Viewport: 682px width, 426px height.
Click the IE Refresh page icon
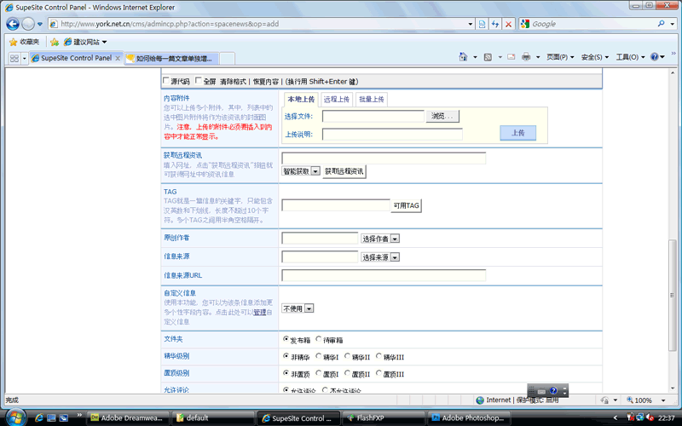[494, 24]
